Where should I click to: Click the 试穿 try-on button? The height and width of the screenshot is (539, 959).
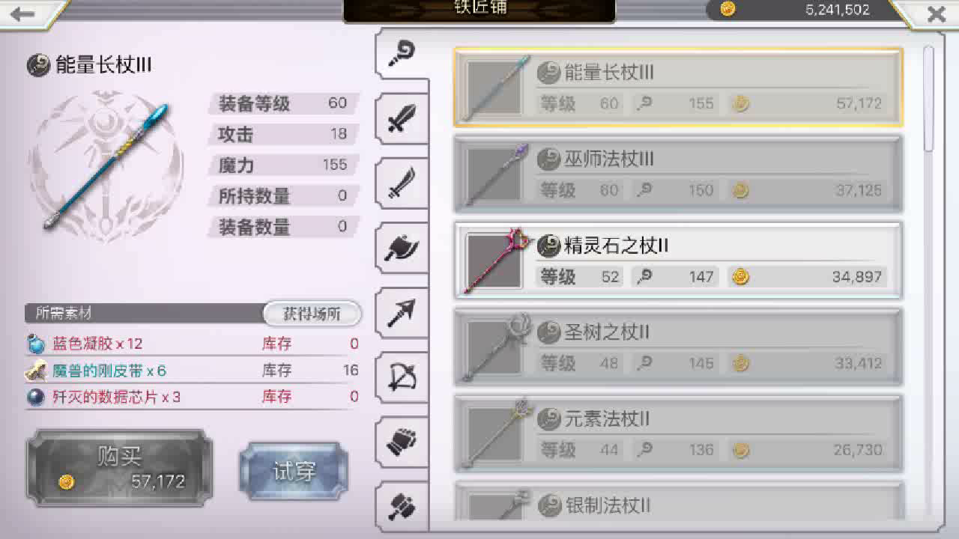click(x=294, y=472)
